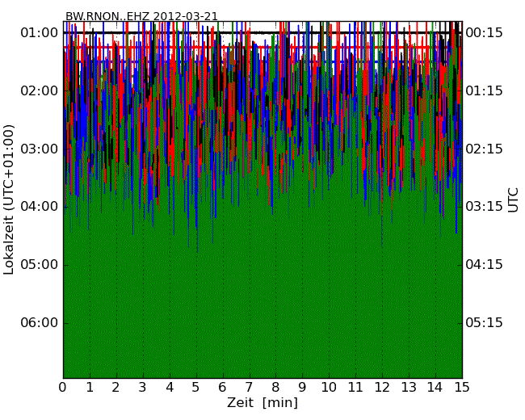The width and height of the screenshot is (525, 420).
Task: Select the 02:00 local time tick label
Action: pos(40,90)
